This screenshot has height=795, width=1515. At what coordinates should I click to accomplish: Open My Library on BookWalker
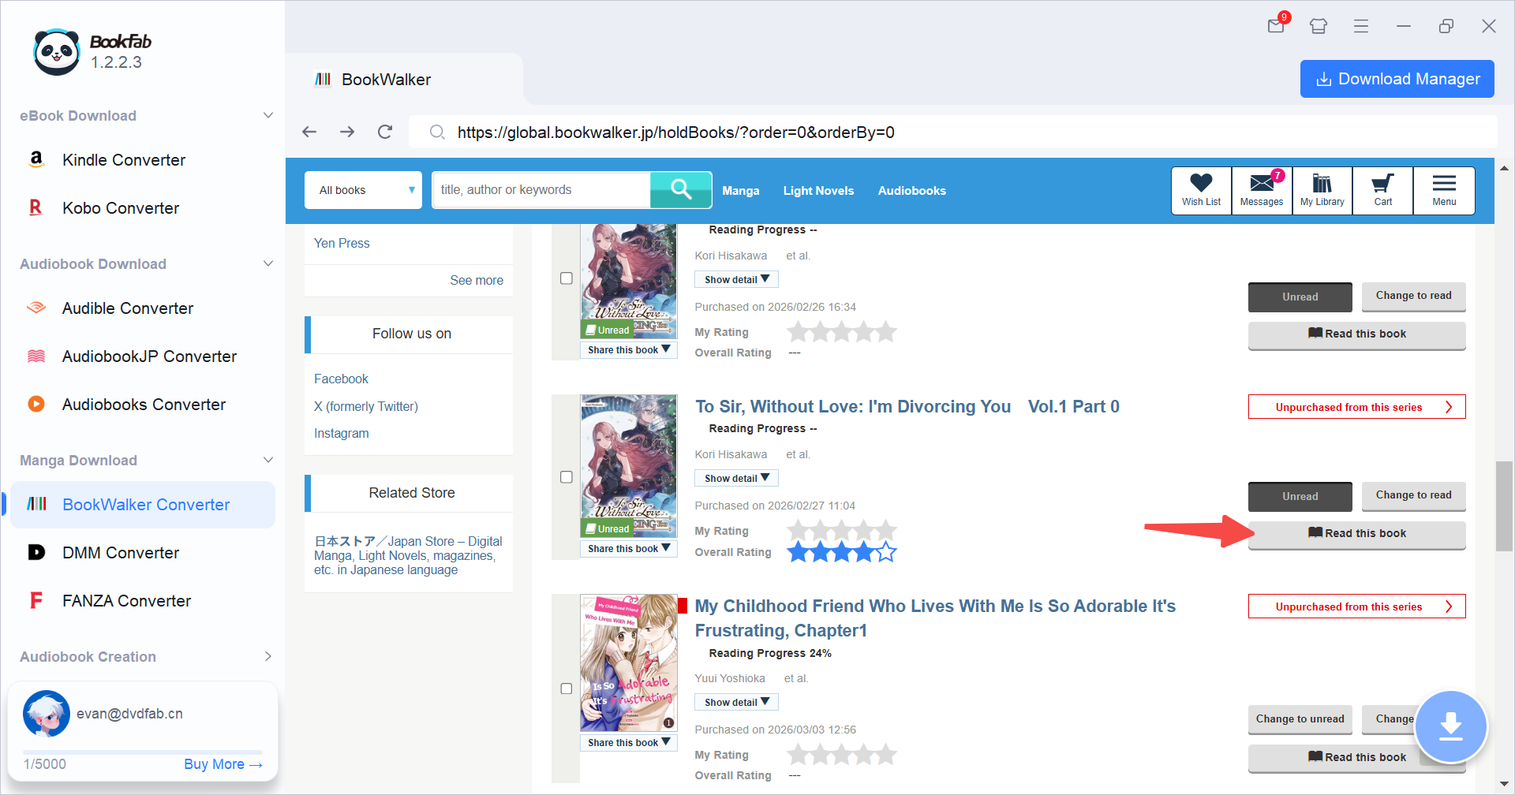pyautogui.click(x=1322, y=190)
